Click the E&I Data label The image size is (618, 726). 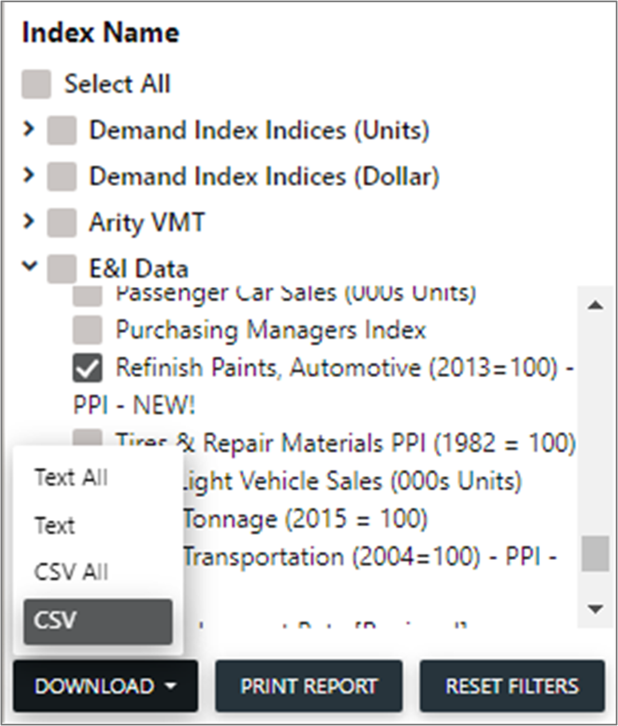click(x=139, y=269)
